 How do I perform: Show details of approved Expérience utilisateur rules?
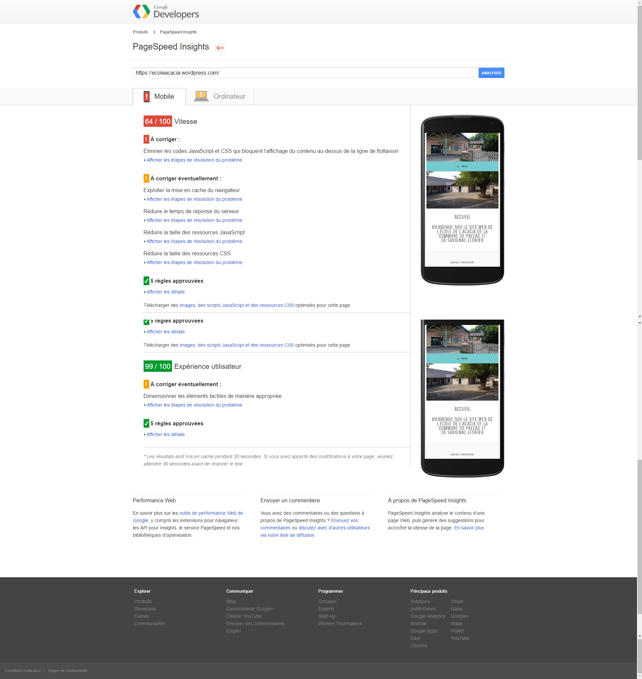coord(165,434)
